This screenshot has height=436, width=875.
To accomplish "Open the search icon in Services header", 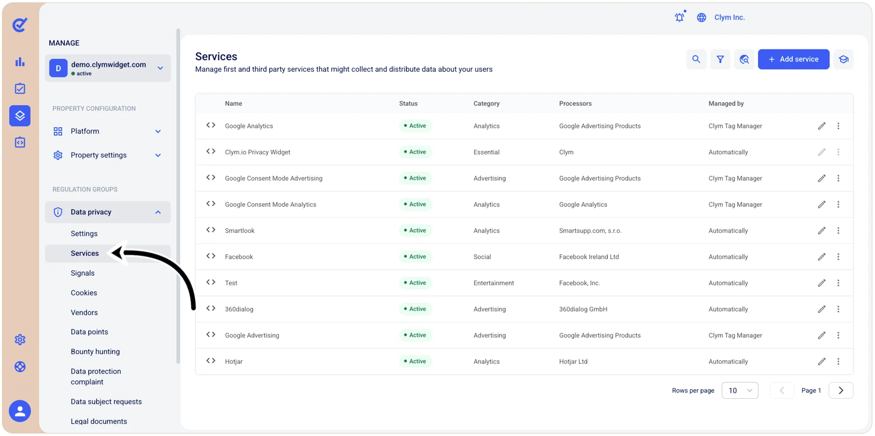I will pos(696,59).
